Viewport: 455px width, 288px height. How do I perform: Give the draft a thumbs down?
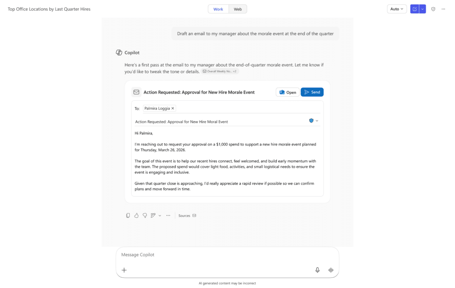click(x=144, y=215)
